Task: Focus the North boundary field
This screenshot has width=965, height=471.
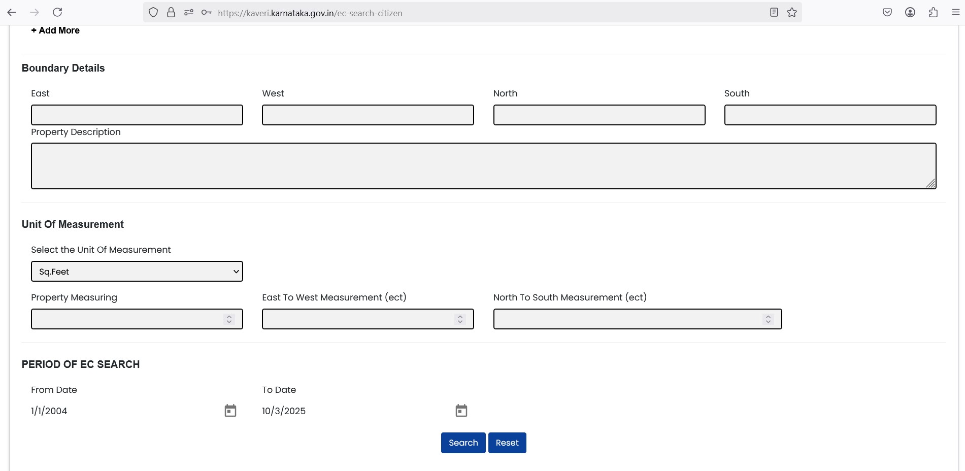Action: [599, 115]
